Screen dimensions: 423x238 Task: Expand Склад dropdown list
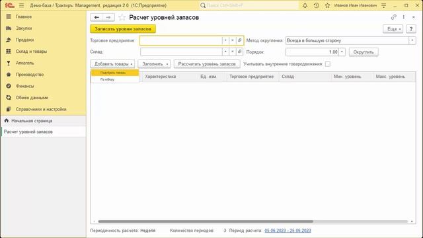[225, 52]
